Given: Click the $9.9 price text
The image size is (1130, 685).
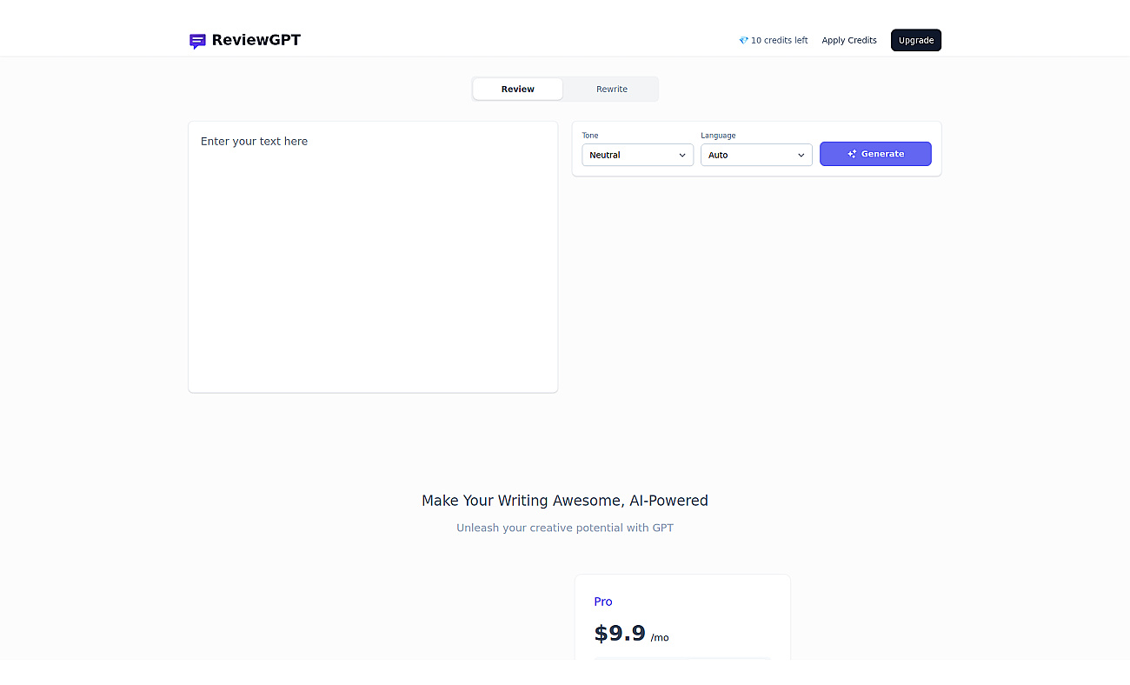Looking at the screenshot, I should [620, 633].
